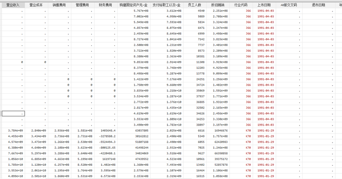Click cell with value 1.041e+09

[x=167, y=39]
